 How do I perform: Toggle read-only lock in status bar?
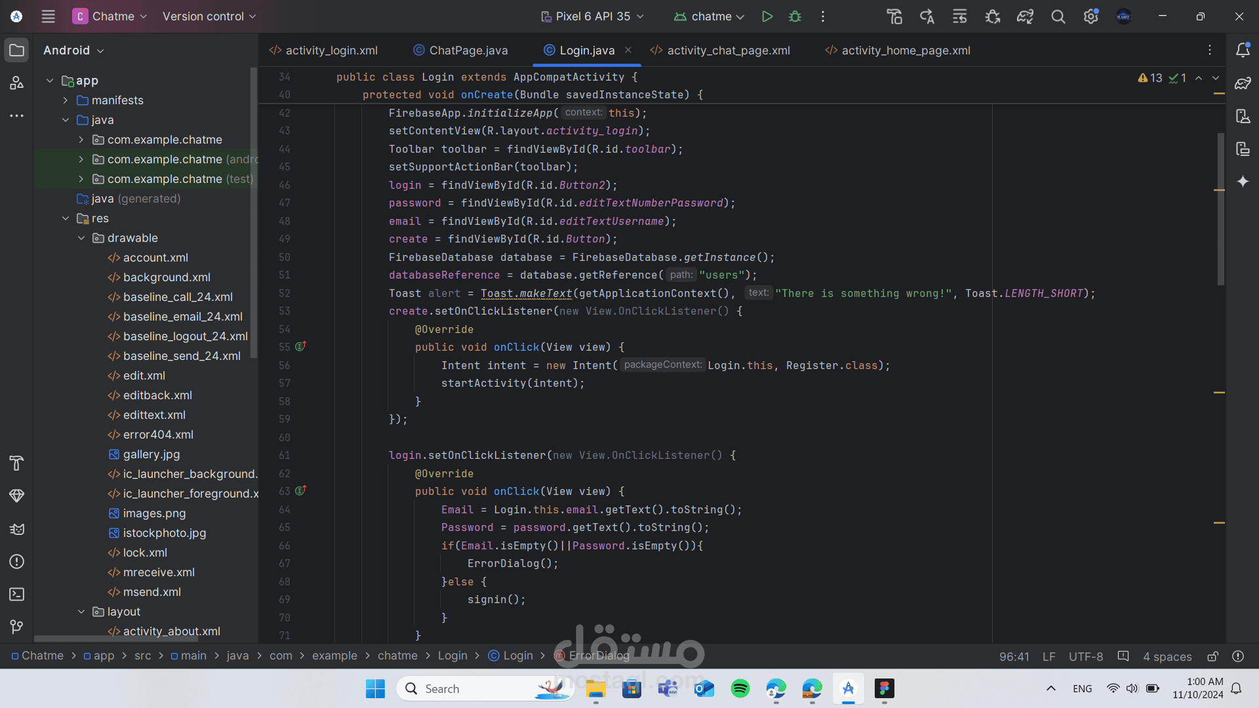(1212, 656)
